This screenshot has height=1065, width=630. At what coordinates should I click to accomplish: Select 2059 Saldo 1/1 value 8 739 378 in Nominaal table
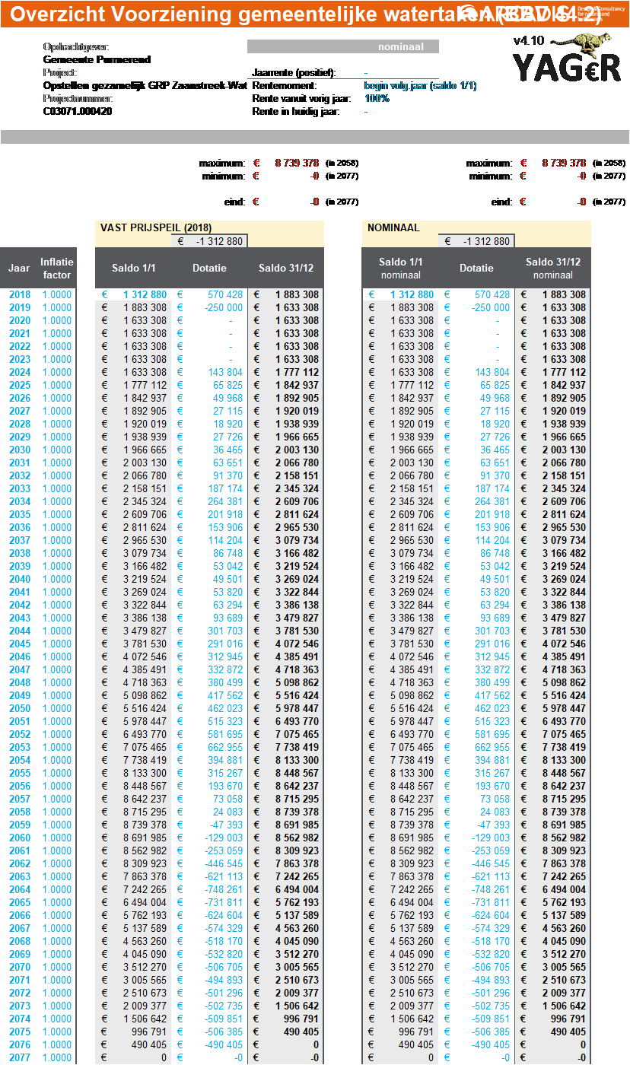click(x=412, y=825)
